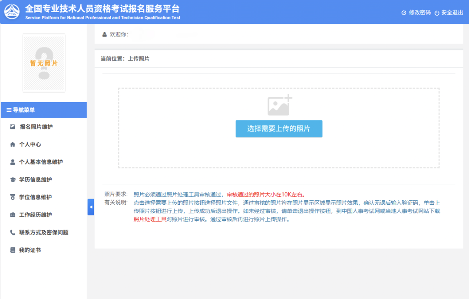
Task: Click the edit icon next to 修改密码
Action: tap(403, 13)
